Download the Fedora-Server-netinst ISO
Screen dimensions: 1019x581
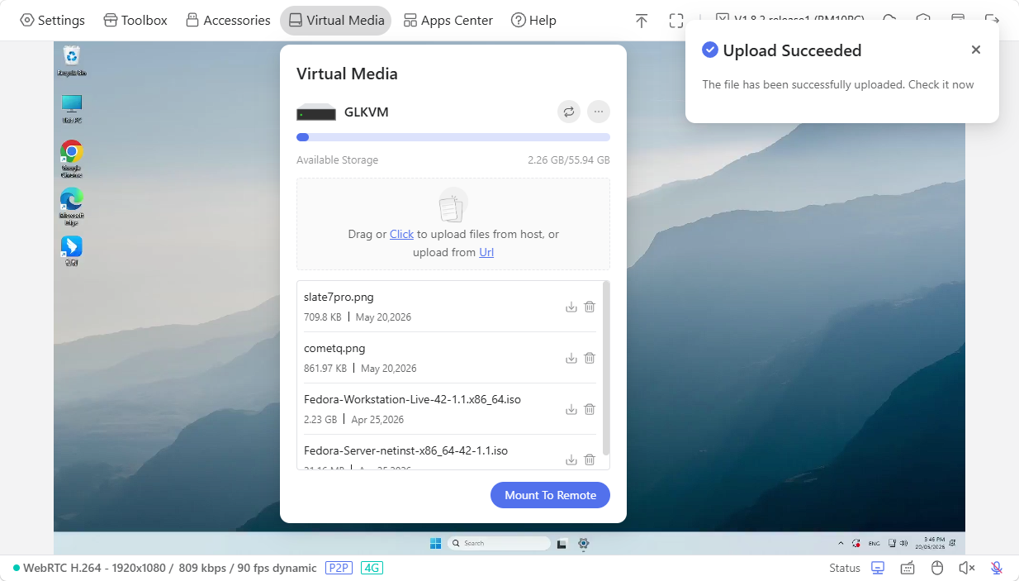point(571,460)
